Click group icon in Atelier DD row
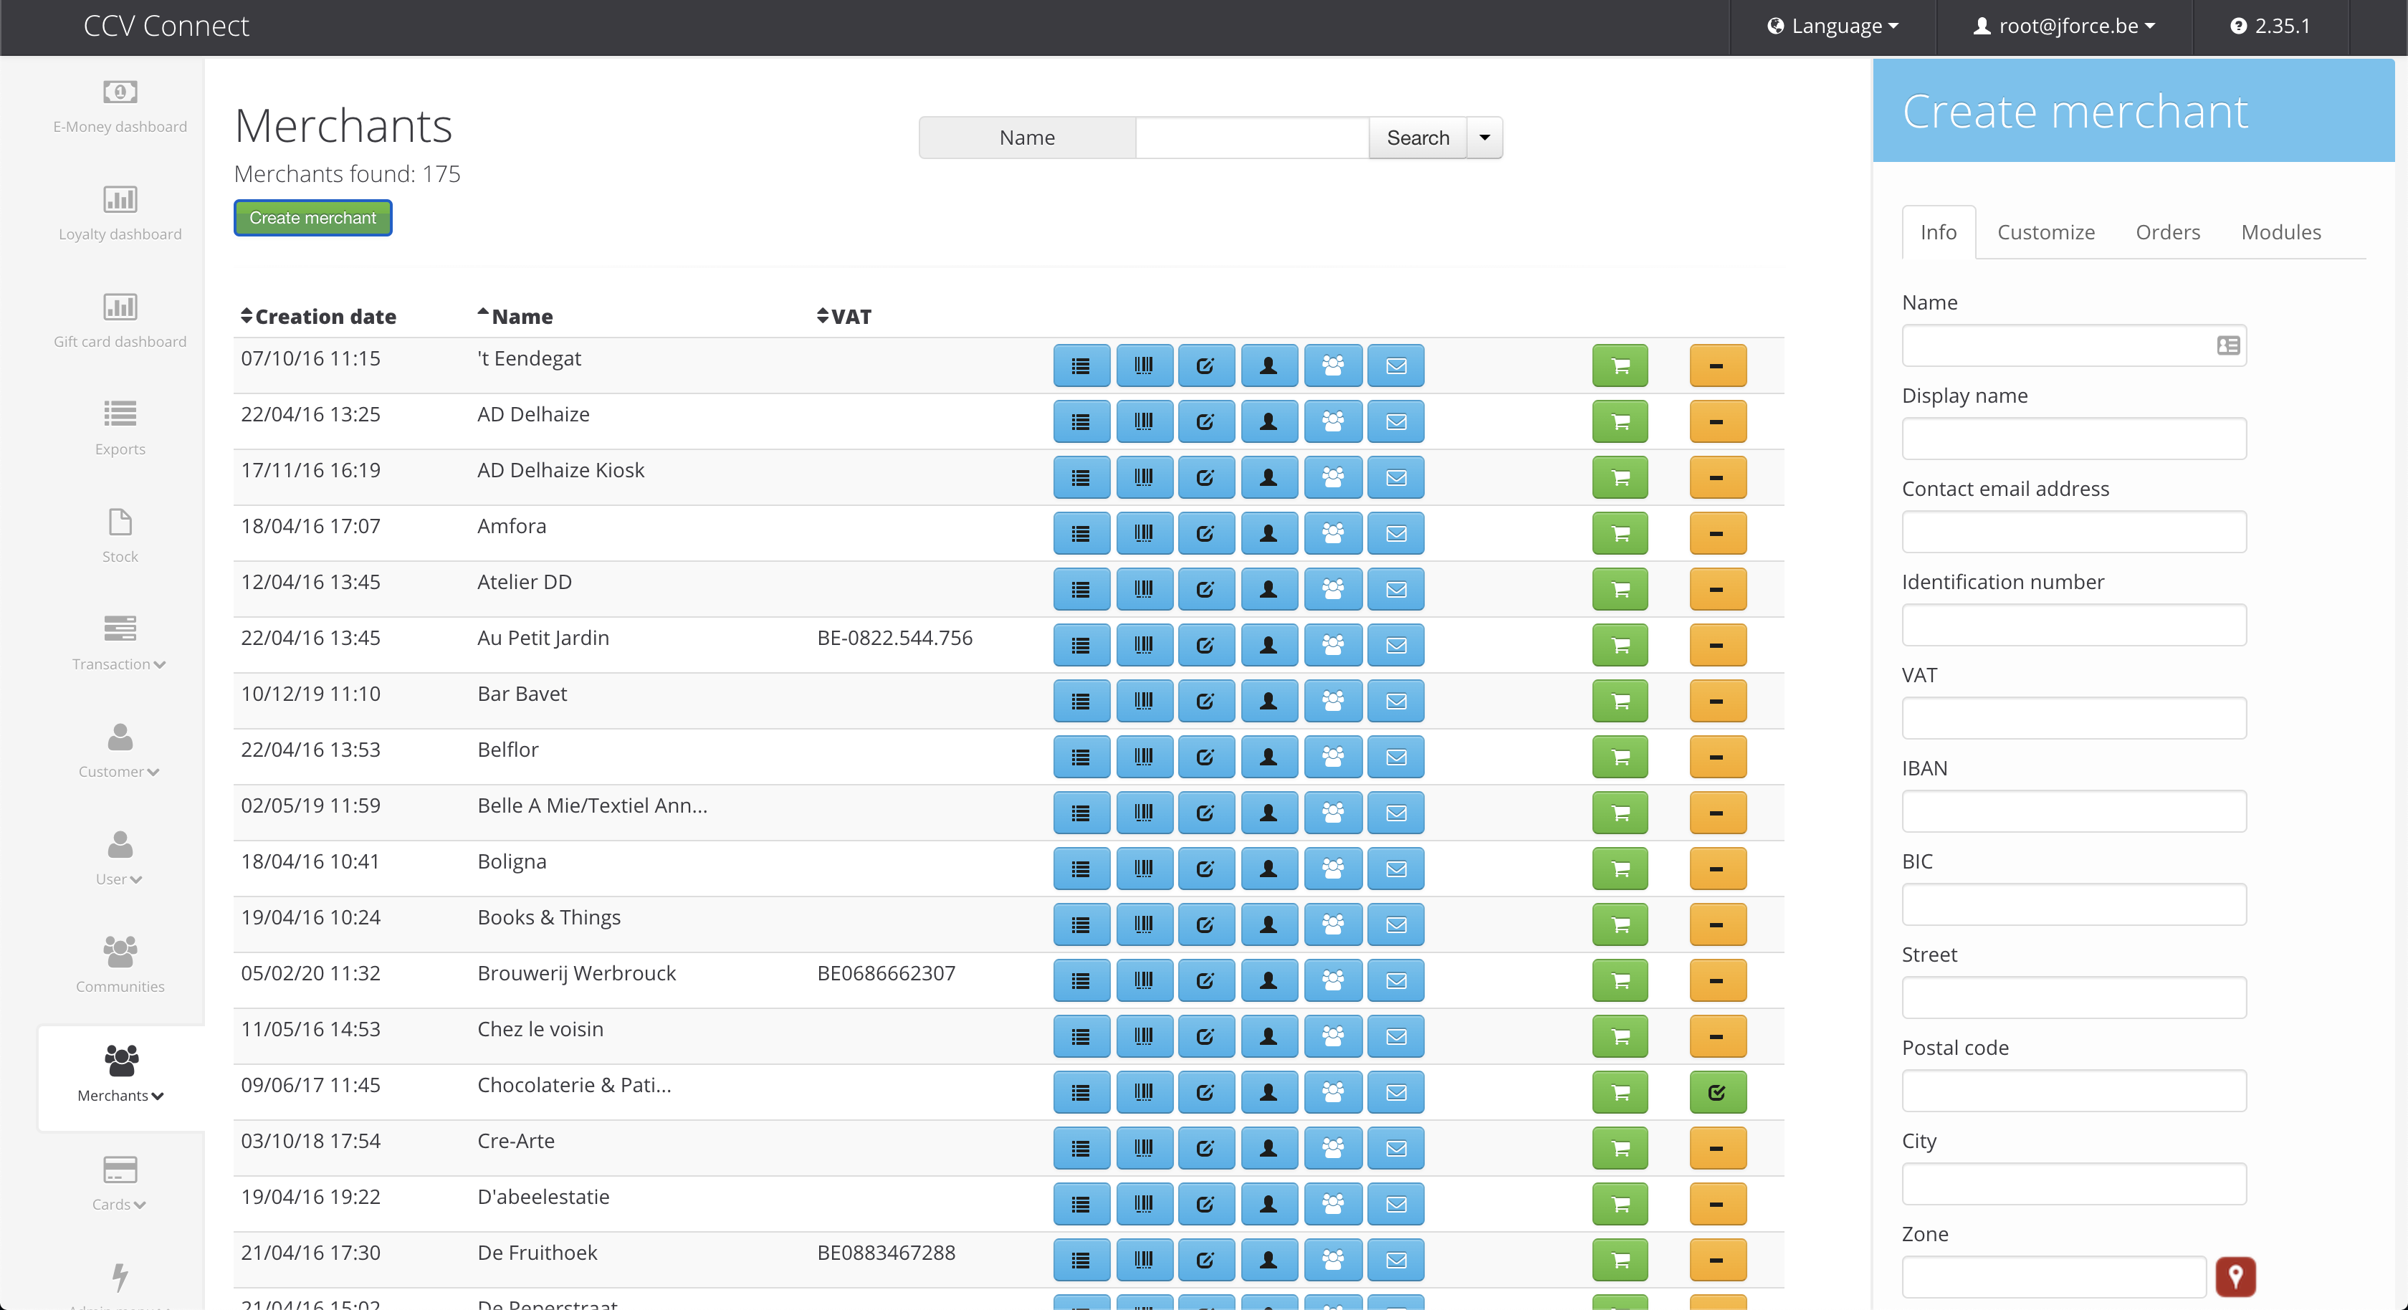This screenshot has width=2408, height=1310. (x=1332, y=589)
